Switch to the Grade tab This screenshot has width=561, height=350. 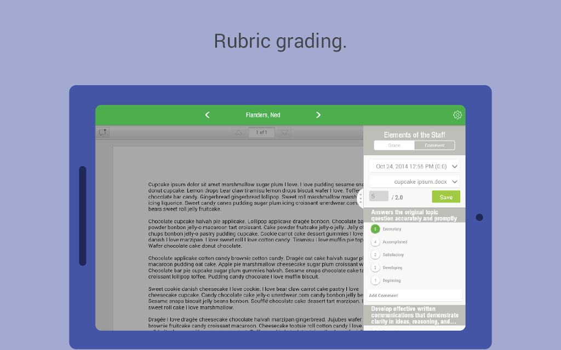[x=394, y=145]
